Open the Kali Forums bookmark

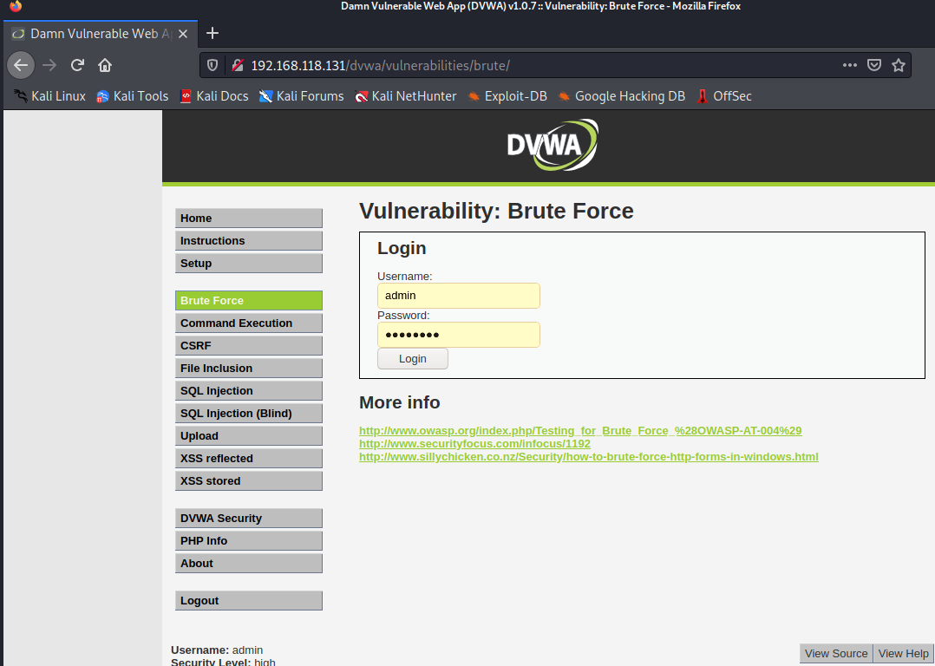(x=301, y=96)
